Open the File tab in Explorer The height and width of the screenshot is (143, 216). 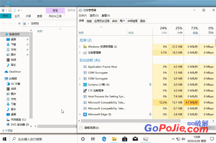(x=5, y=16)
